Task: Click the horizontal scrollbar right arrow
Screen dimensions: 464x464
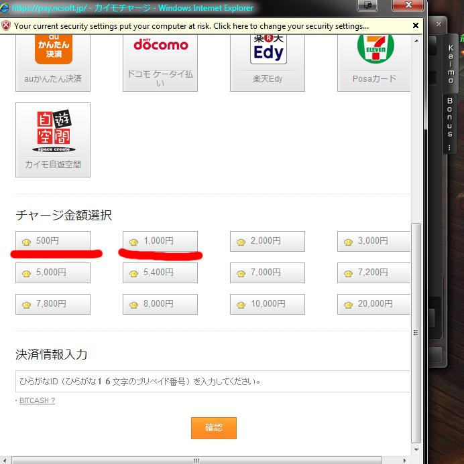Action: pyautogui.click(x=404, y=461)
